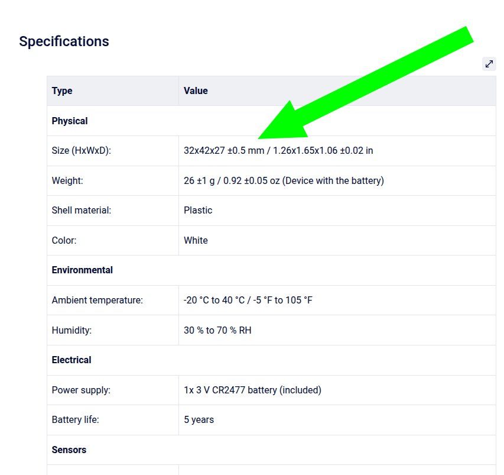Select the Specifications heading
Screen dimensions: 504x475
64,41
